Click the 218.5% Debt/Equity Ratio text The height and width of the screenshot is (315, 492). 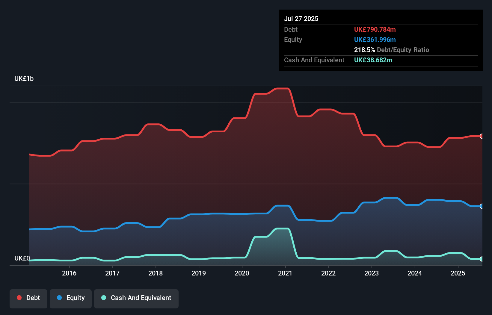coord(392,50)
